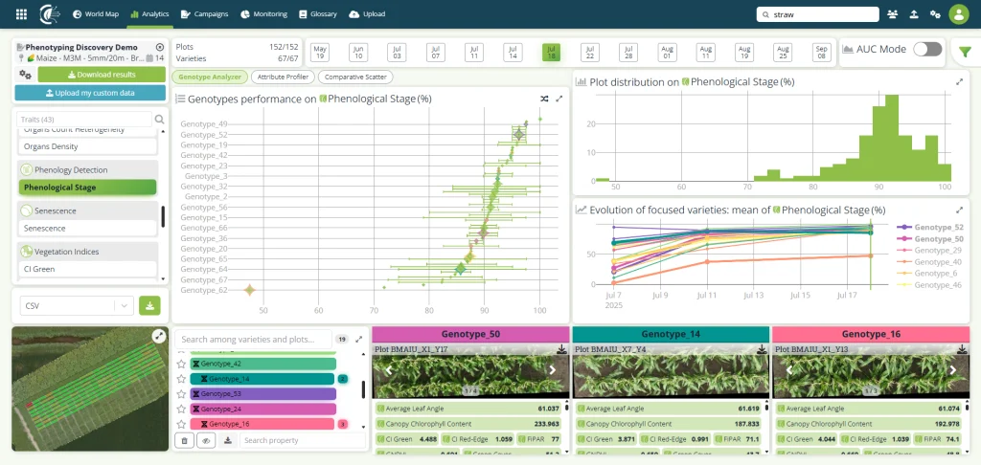The height and width of the screenshot is (465, 981).
Task: Open the settings gears in top bar
Action: [x=935, y=13]
